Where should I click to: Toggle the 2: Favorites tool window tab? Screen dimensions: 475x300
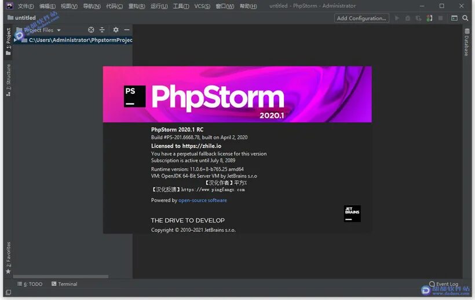pyautogui.click(x=8, y=258)
